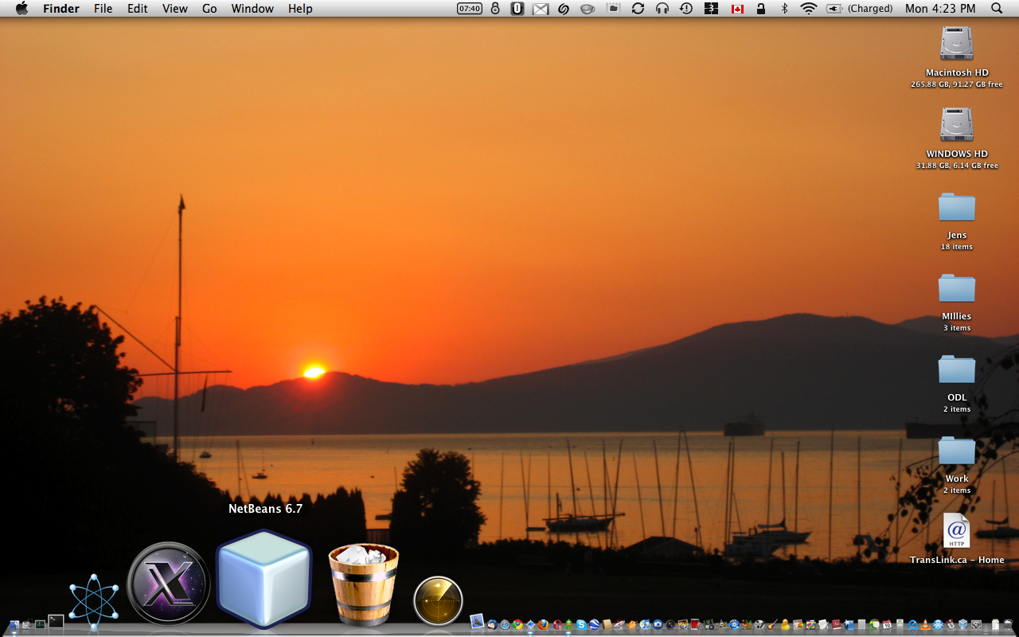Open the ODL folder on desktop

point(956,370)
